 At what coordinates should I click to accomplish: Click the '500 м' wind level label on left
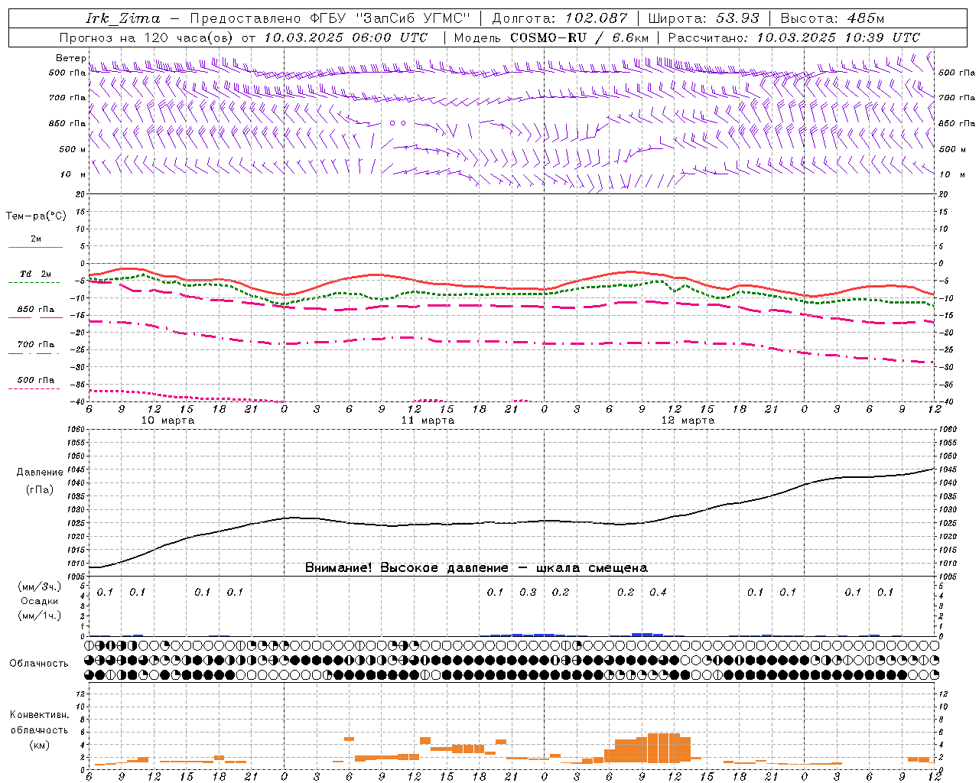coord(73,149)
